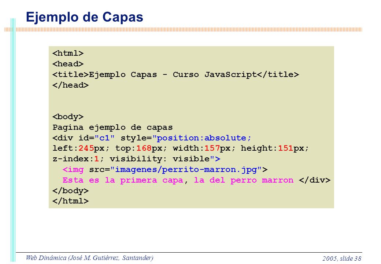This screenshot has height=264, width=381.
Task: Click the closing </head> tag line
Action: (71, 85)
